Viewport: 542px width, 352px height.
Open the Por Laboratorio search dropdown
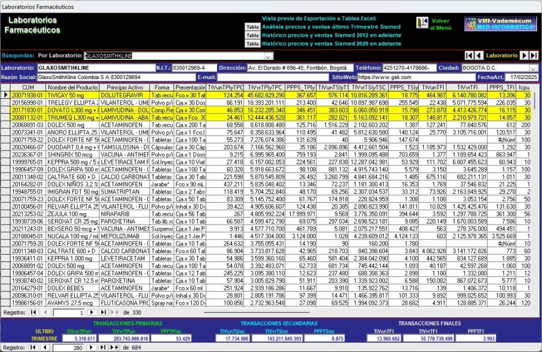(x=268, y=55)
